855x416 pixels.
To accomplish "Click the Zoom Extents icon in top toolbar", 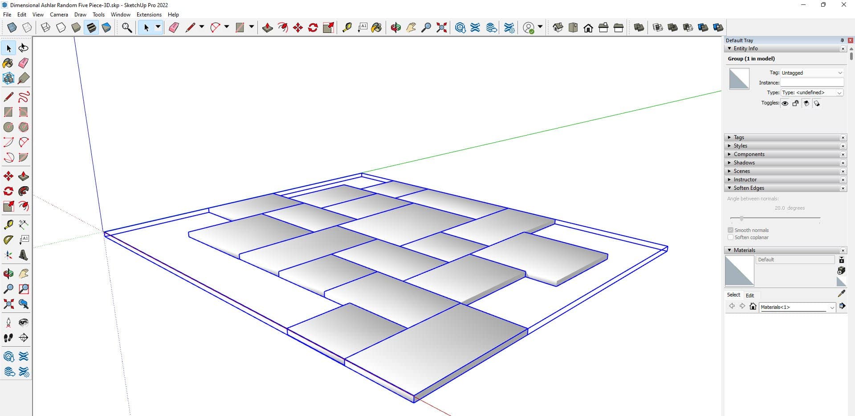I will (441, 28).
